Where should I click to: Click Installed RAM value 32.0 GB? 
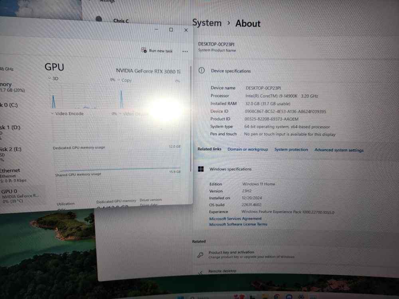(268, 104)
